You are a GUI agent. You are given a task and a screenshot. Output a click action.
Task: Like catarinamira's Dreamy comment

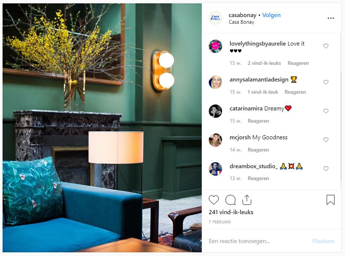pyautogui.click(x=326, y=111)
